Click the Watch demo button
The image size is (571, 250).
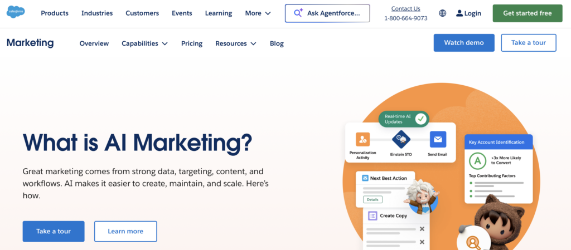click(464, 42)
